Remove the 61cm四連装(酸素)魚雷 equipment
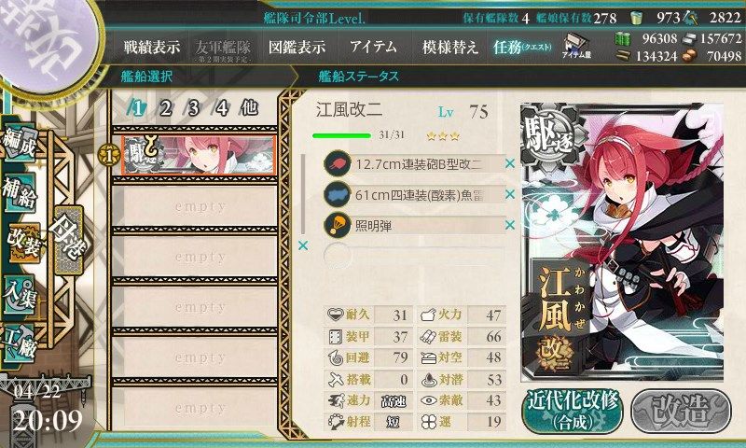Viewport: 746px width, 448px height. [510, 194]
